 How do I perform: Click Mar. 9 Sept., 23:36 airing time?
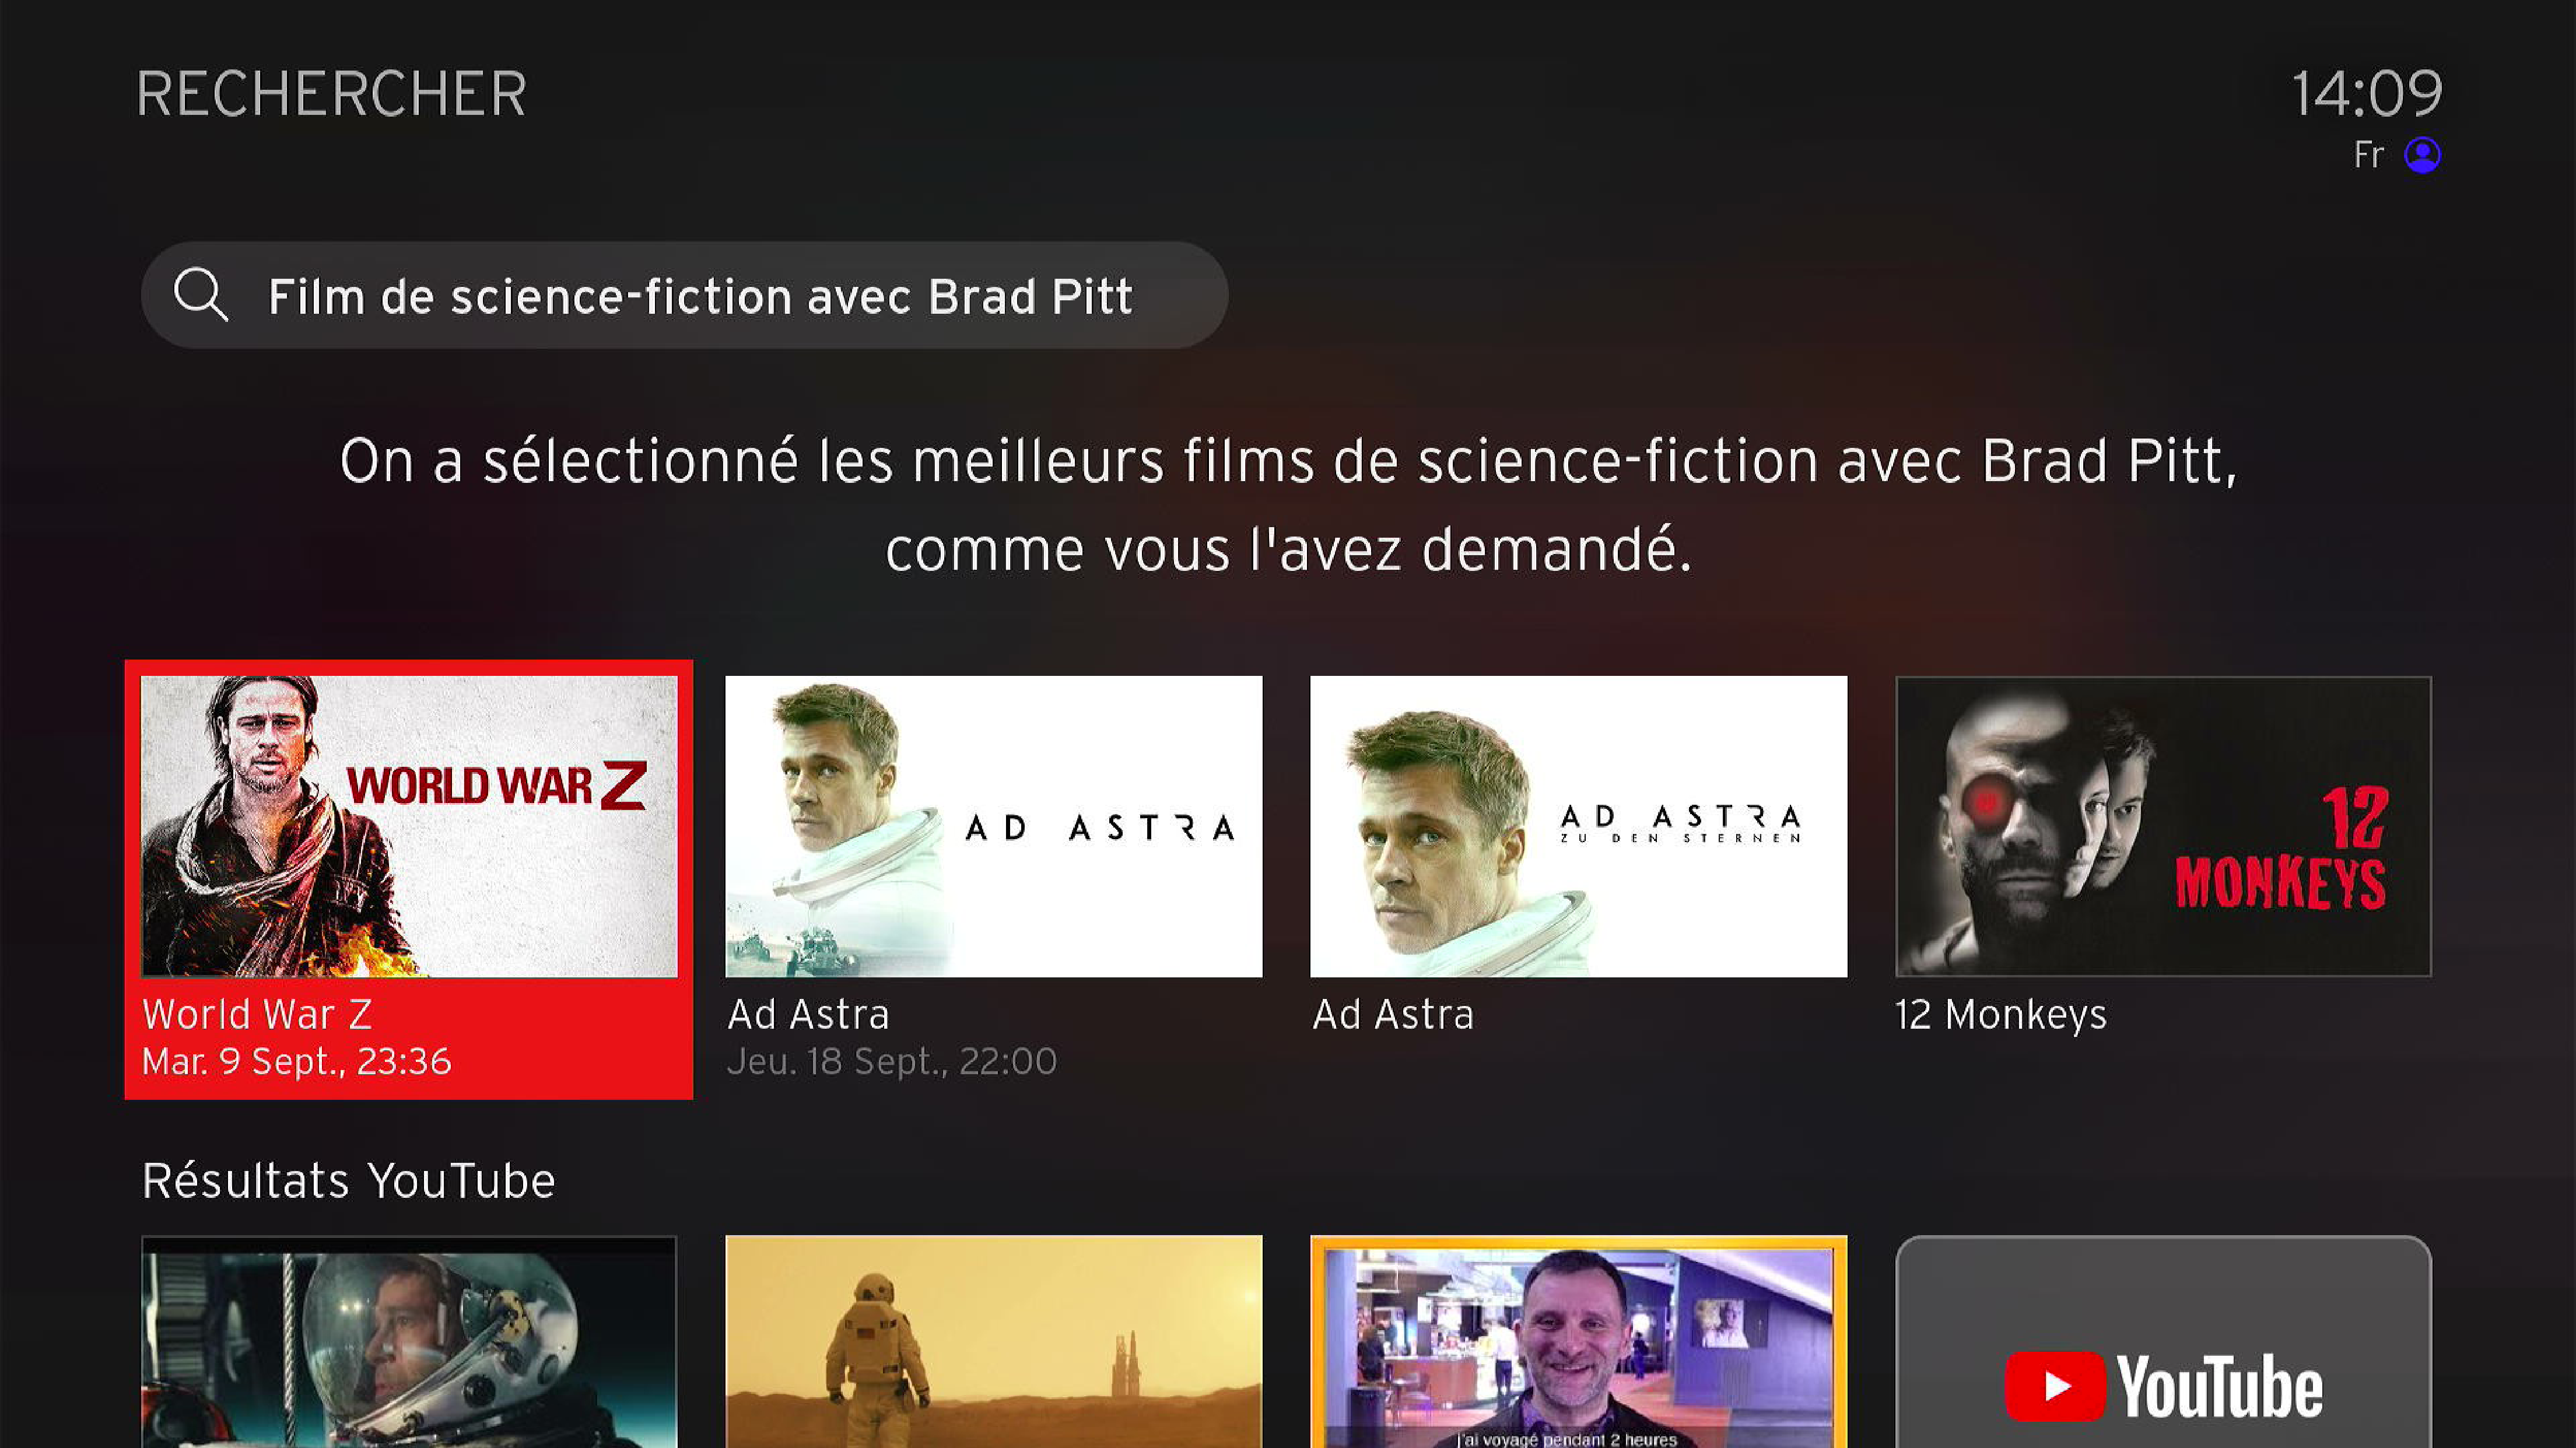[297, 1061]
